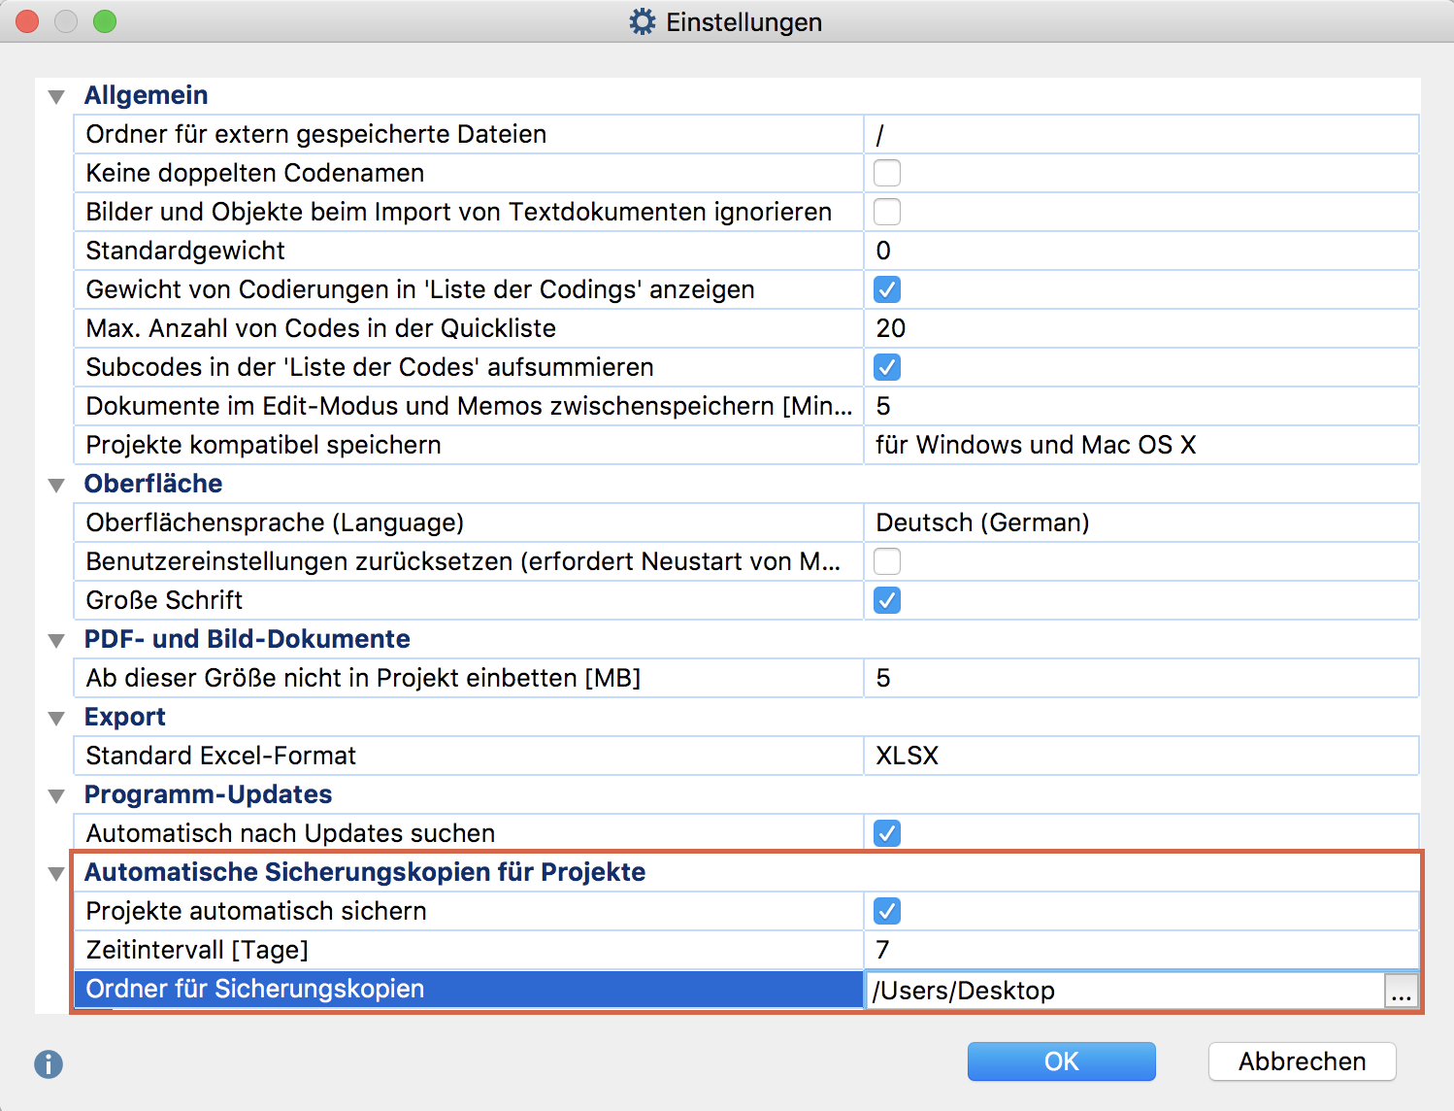Disable the 'Große Schrift' checkbox
This screenshot has width=1454, height=1111.
[887, 600]
